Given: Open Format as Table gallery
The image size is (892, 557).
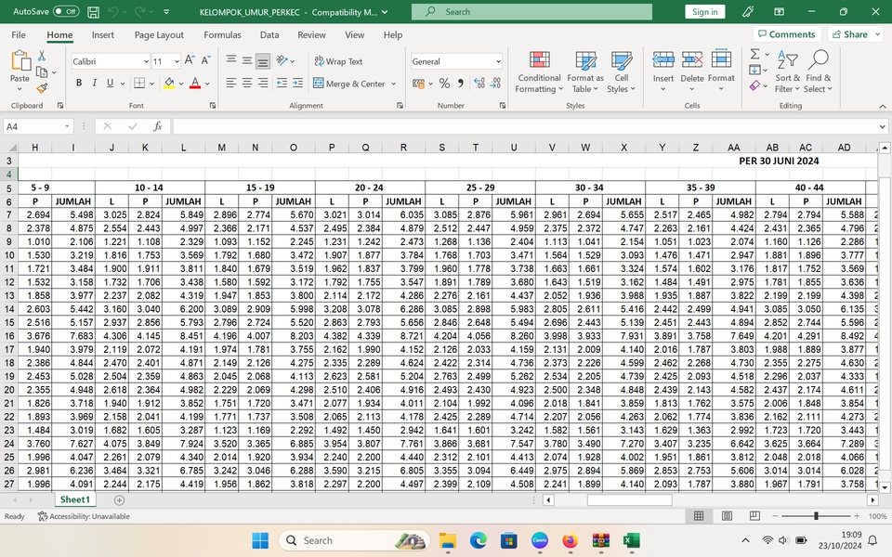Looking at the screenshot, I should pos(585,71).
